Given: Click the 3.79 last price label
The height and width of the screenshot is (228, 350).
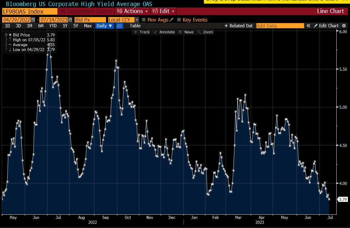Looking at the screenshot, I should 343,199.
